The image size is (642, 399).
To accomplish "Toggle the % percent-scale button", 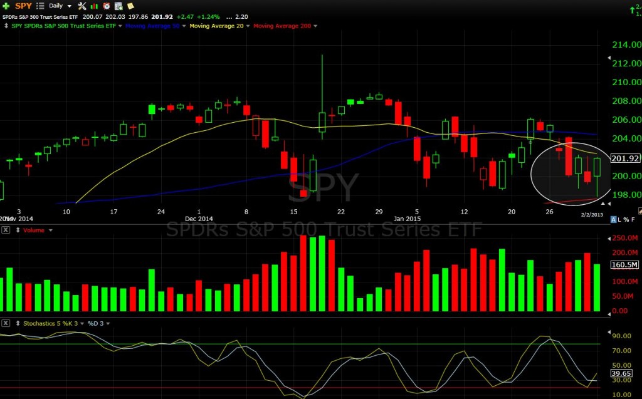I will point(626,220).
